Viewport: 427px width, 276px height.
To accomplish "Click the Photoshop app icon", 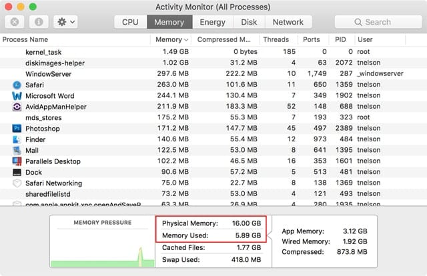I will 17,129.
